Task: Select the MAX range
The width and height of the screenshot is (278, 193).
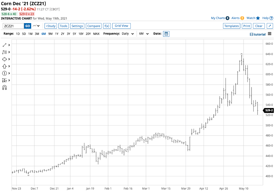Action: (96, 34)
